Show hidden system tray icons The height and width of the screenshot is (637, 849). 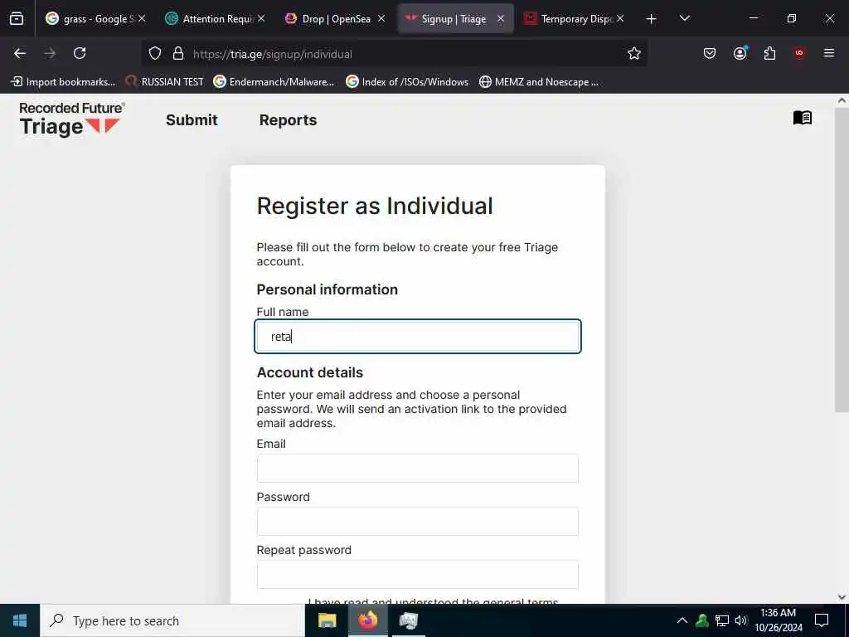point(682,620)
